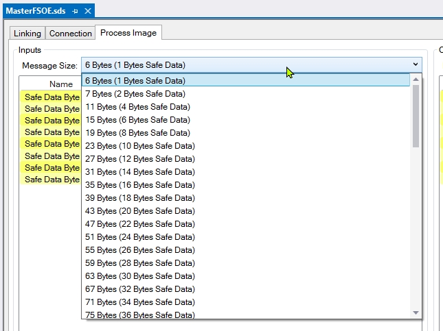The height and width of the screenshot is (331, 443).
Task: Collapse the Message Size dropdown arrow
Action: pyautogui.click(x=415, y=64)
